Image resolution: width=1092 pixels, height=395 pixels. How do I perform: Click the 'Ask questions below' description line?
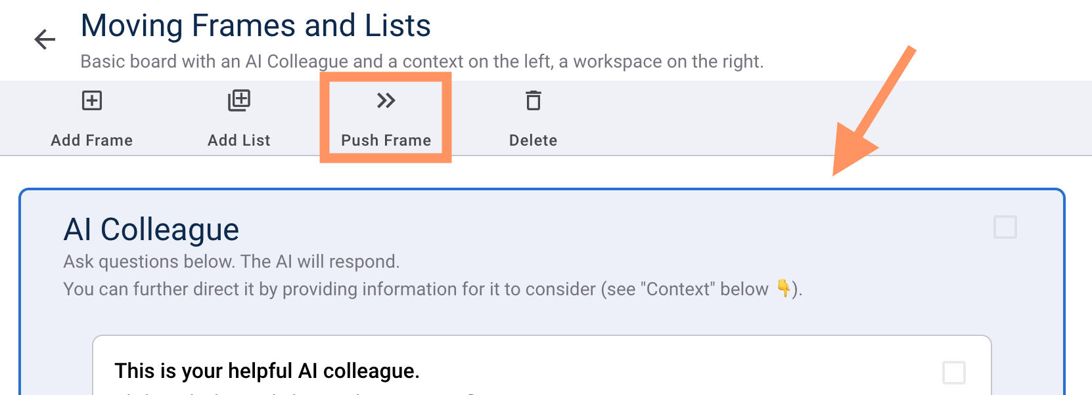click(231, 262)
